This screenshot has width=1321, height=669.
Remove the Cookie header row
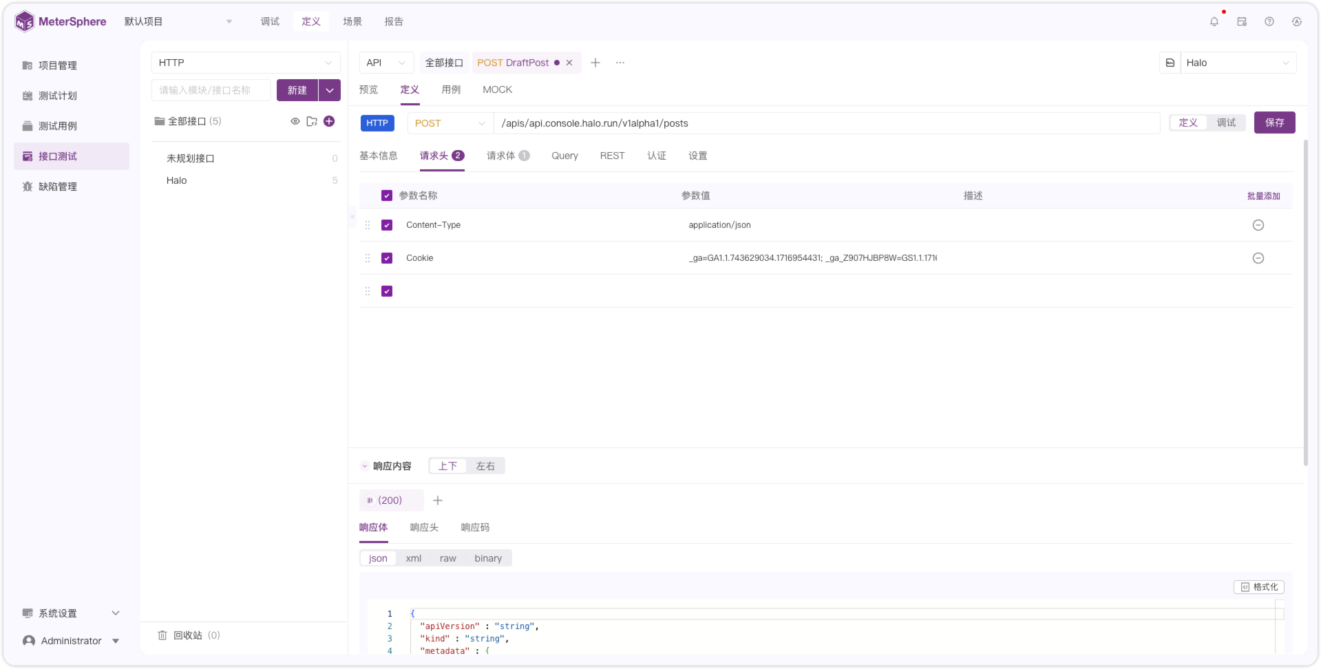[1258, 258]
